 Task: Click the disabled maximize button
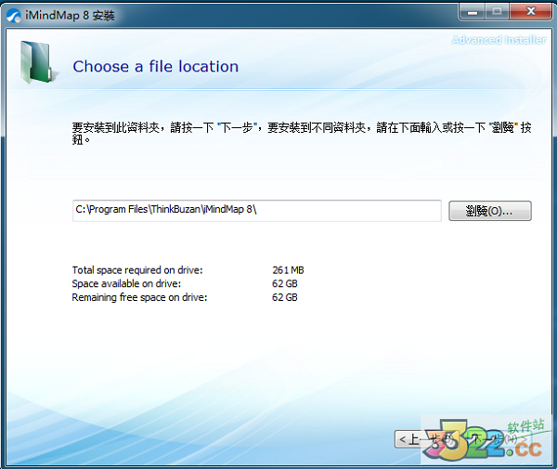point(497,12)
